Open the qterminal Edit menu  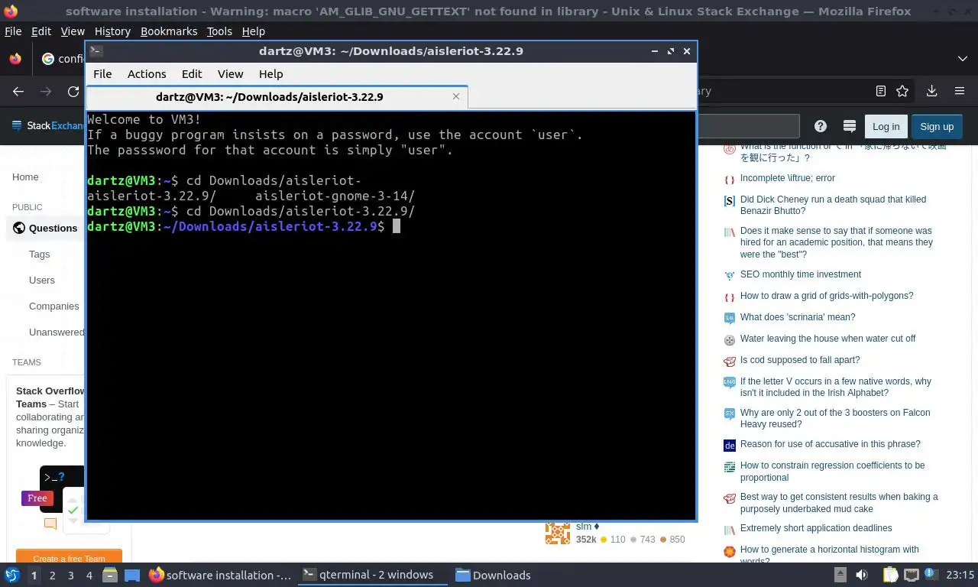click(x=192, y=74)
